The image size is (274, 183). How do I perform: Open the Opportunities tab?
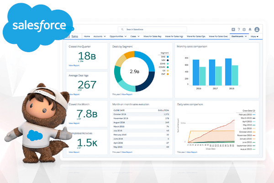coord(116,37)
